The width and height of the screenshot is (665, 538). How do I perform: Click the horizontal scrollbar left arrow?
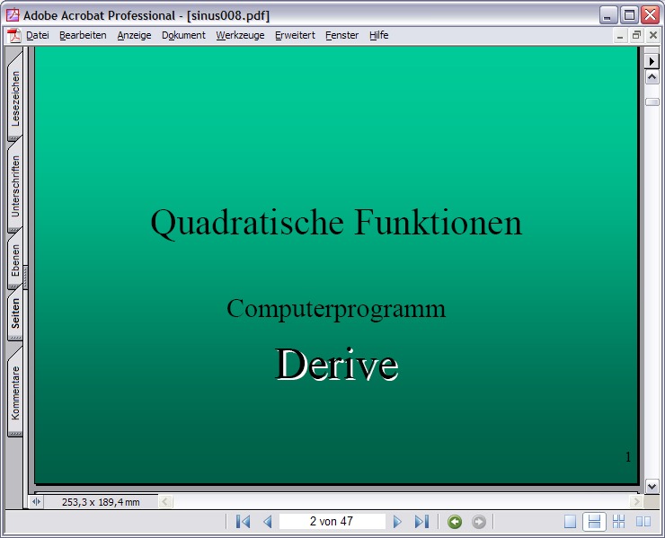coord(165,502)
